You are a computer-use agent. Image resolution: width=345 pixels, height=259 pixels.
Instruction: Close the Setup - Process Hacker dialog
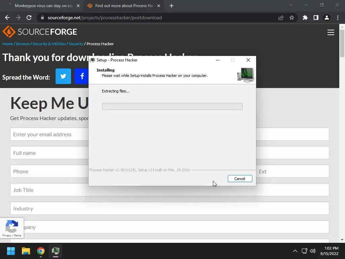248,60
